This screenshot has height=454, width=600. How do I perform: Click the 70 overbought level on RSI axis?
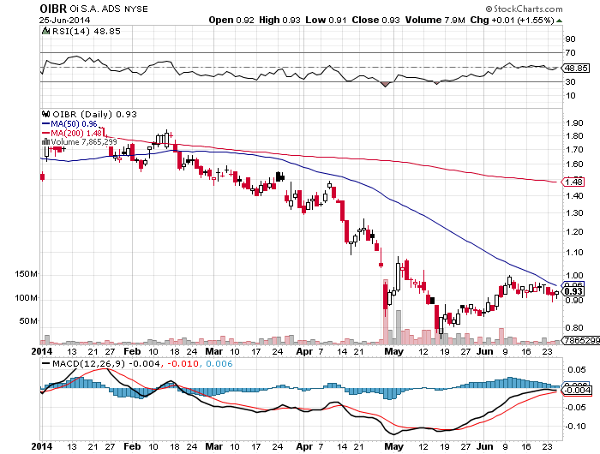(x=570, y=52)
